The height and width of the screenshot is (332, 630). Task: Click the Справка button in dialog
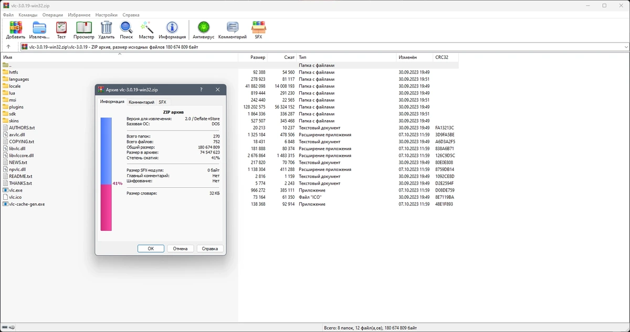pos(210,249)
